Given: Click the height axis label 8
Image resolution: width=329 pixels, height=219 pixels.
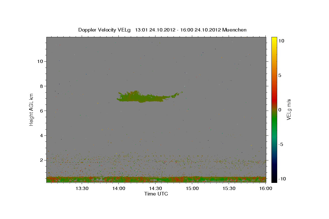Looking at the screenshot, I should pos(42,86).
